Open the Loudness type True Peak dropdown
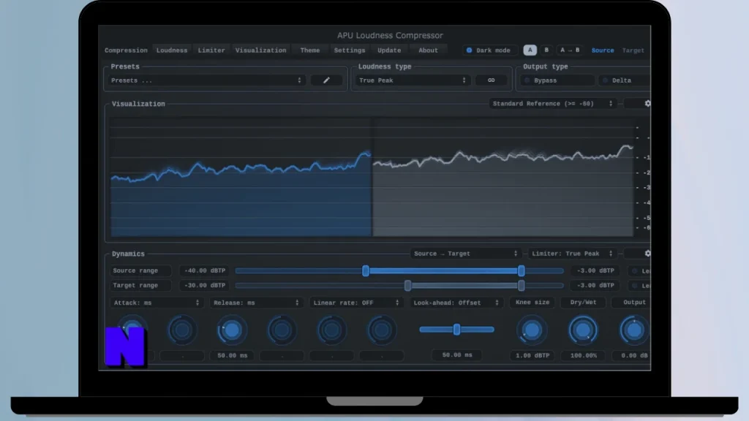This screenshot has height=421, width=749. [413, 80]
